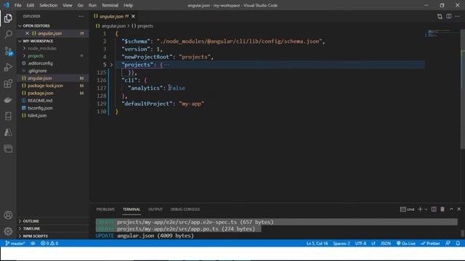This screenshot has width=465, height=261.
Task: Open Source Control view with badge
Action: tap(8, 51)
